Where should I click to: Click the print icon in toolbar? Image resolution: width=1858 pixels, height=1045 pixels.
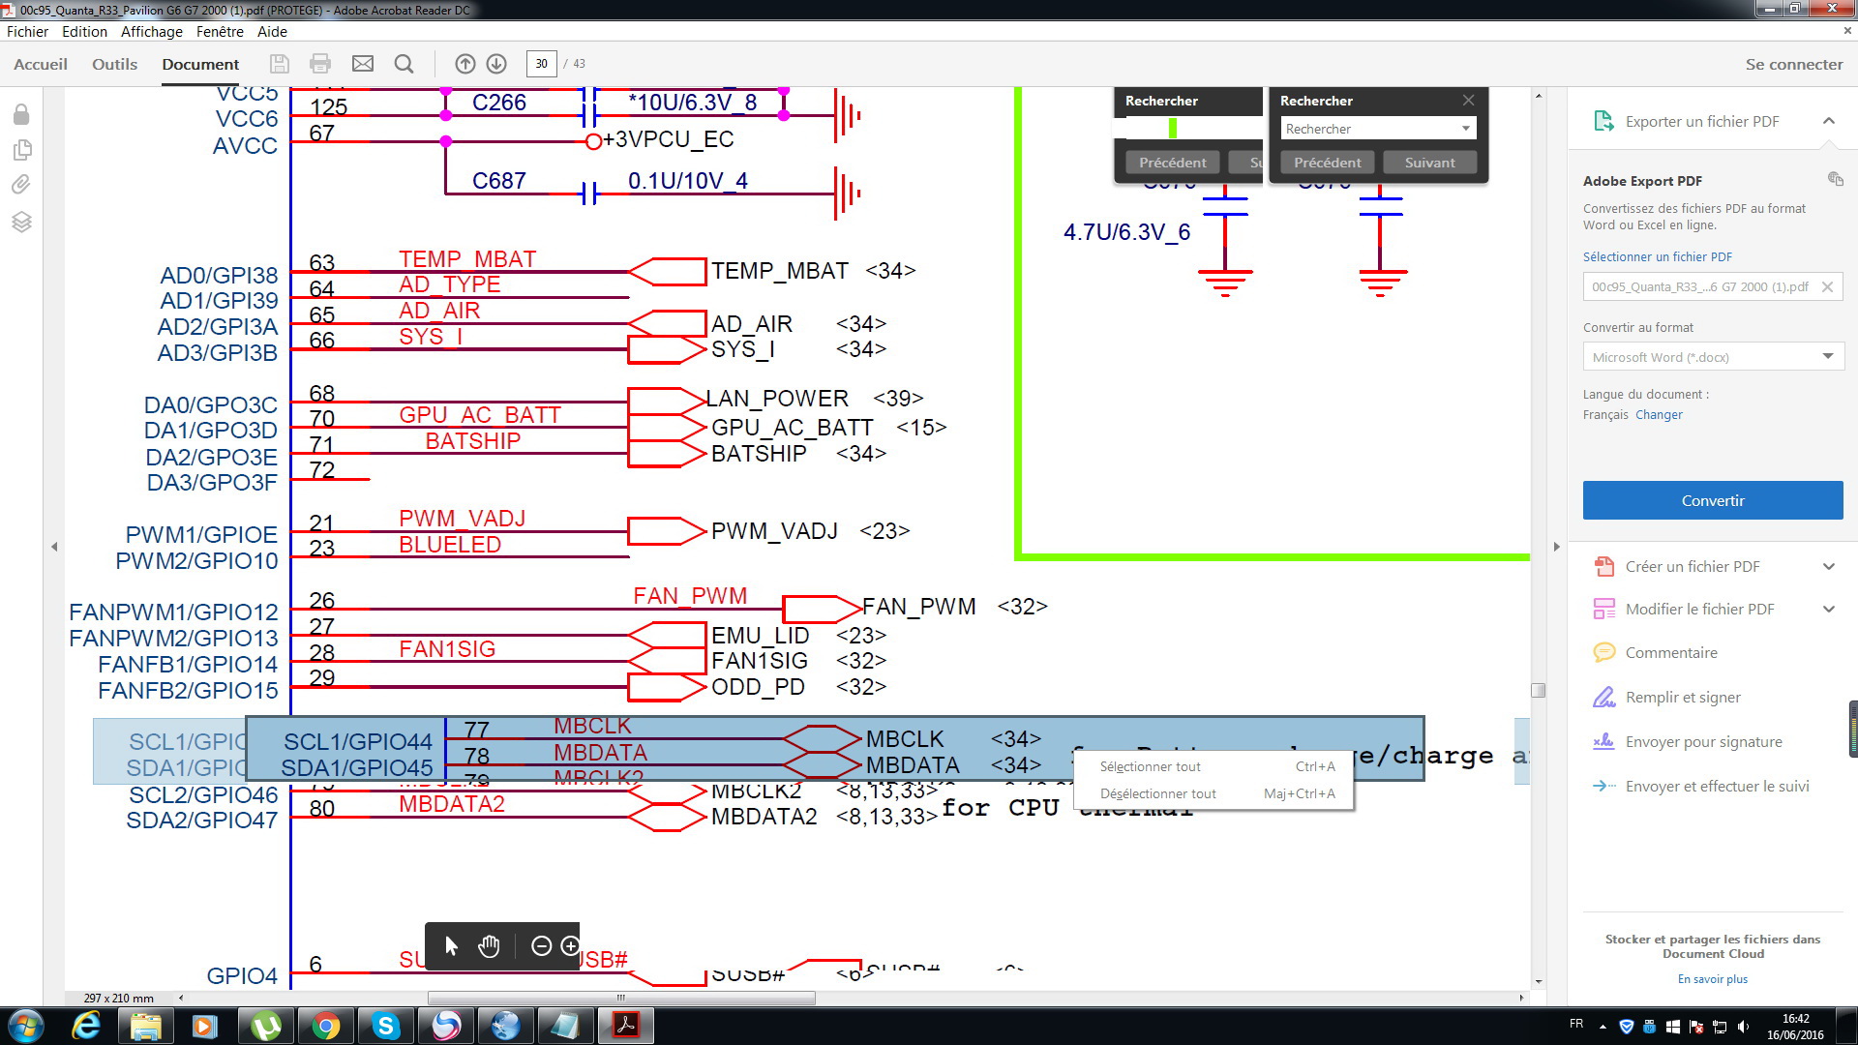click(320, 64)
